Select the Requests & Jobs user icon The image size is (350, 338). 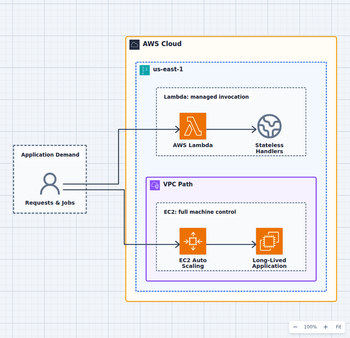pyautogui.click(x=50, y=184)
